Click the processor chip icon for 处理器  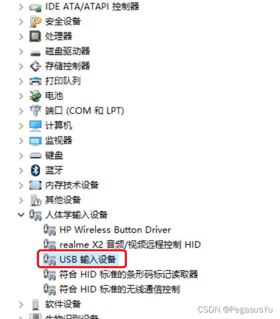pos(35,36)
